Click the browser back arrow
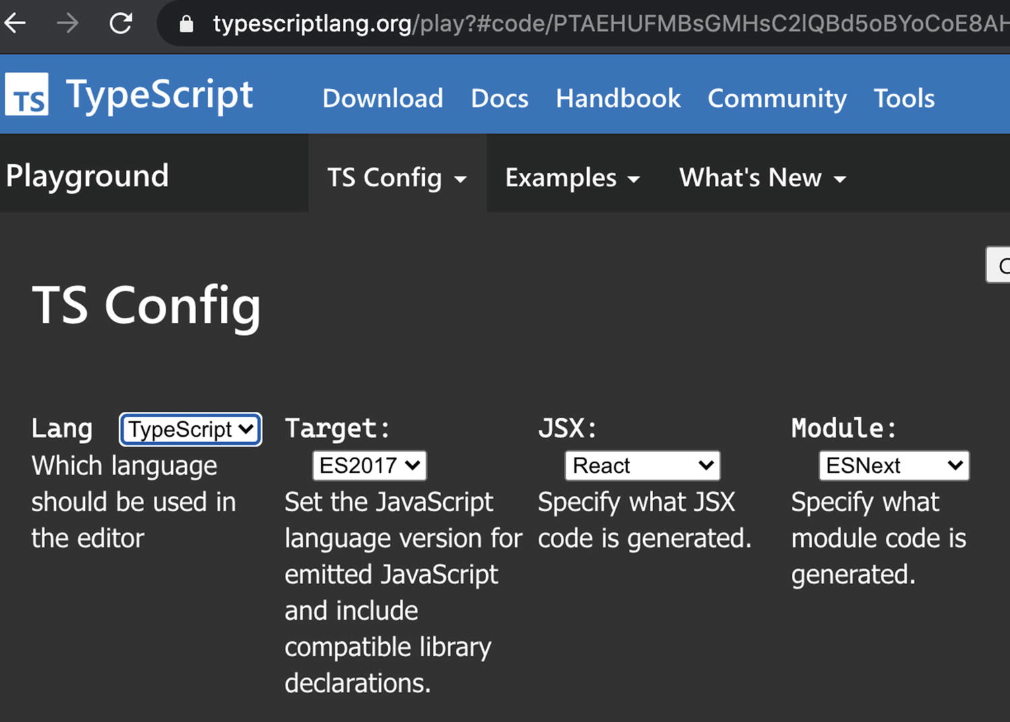The height and width of the screenshot is (722, 1010). pos(15,22)
